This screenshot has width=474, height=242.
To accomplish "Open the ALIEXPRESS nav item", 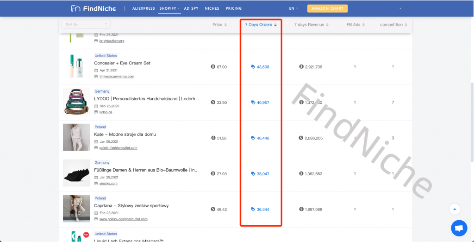I will [143, 8].
